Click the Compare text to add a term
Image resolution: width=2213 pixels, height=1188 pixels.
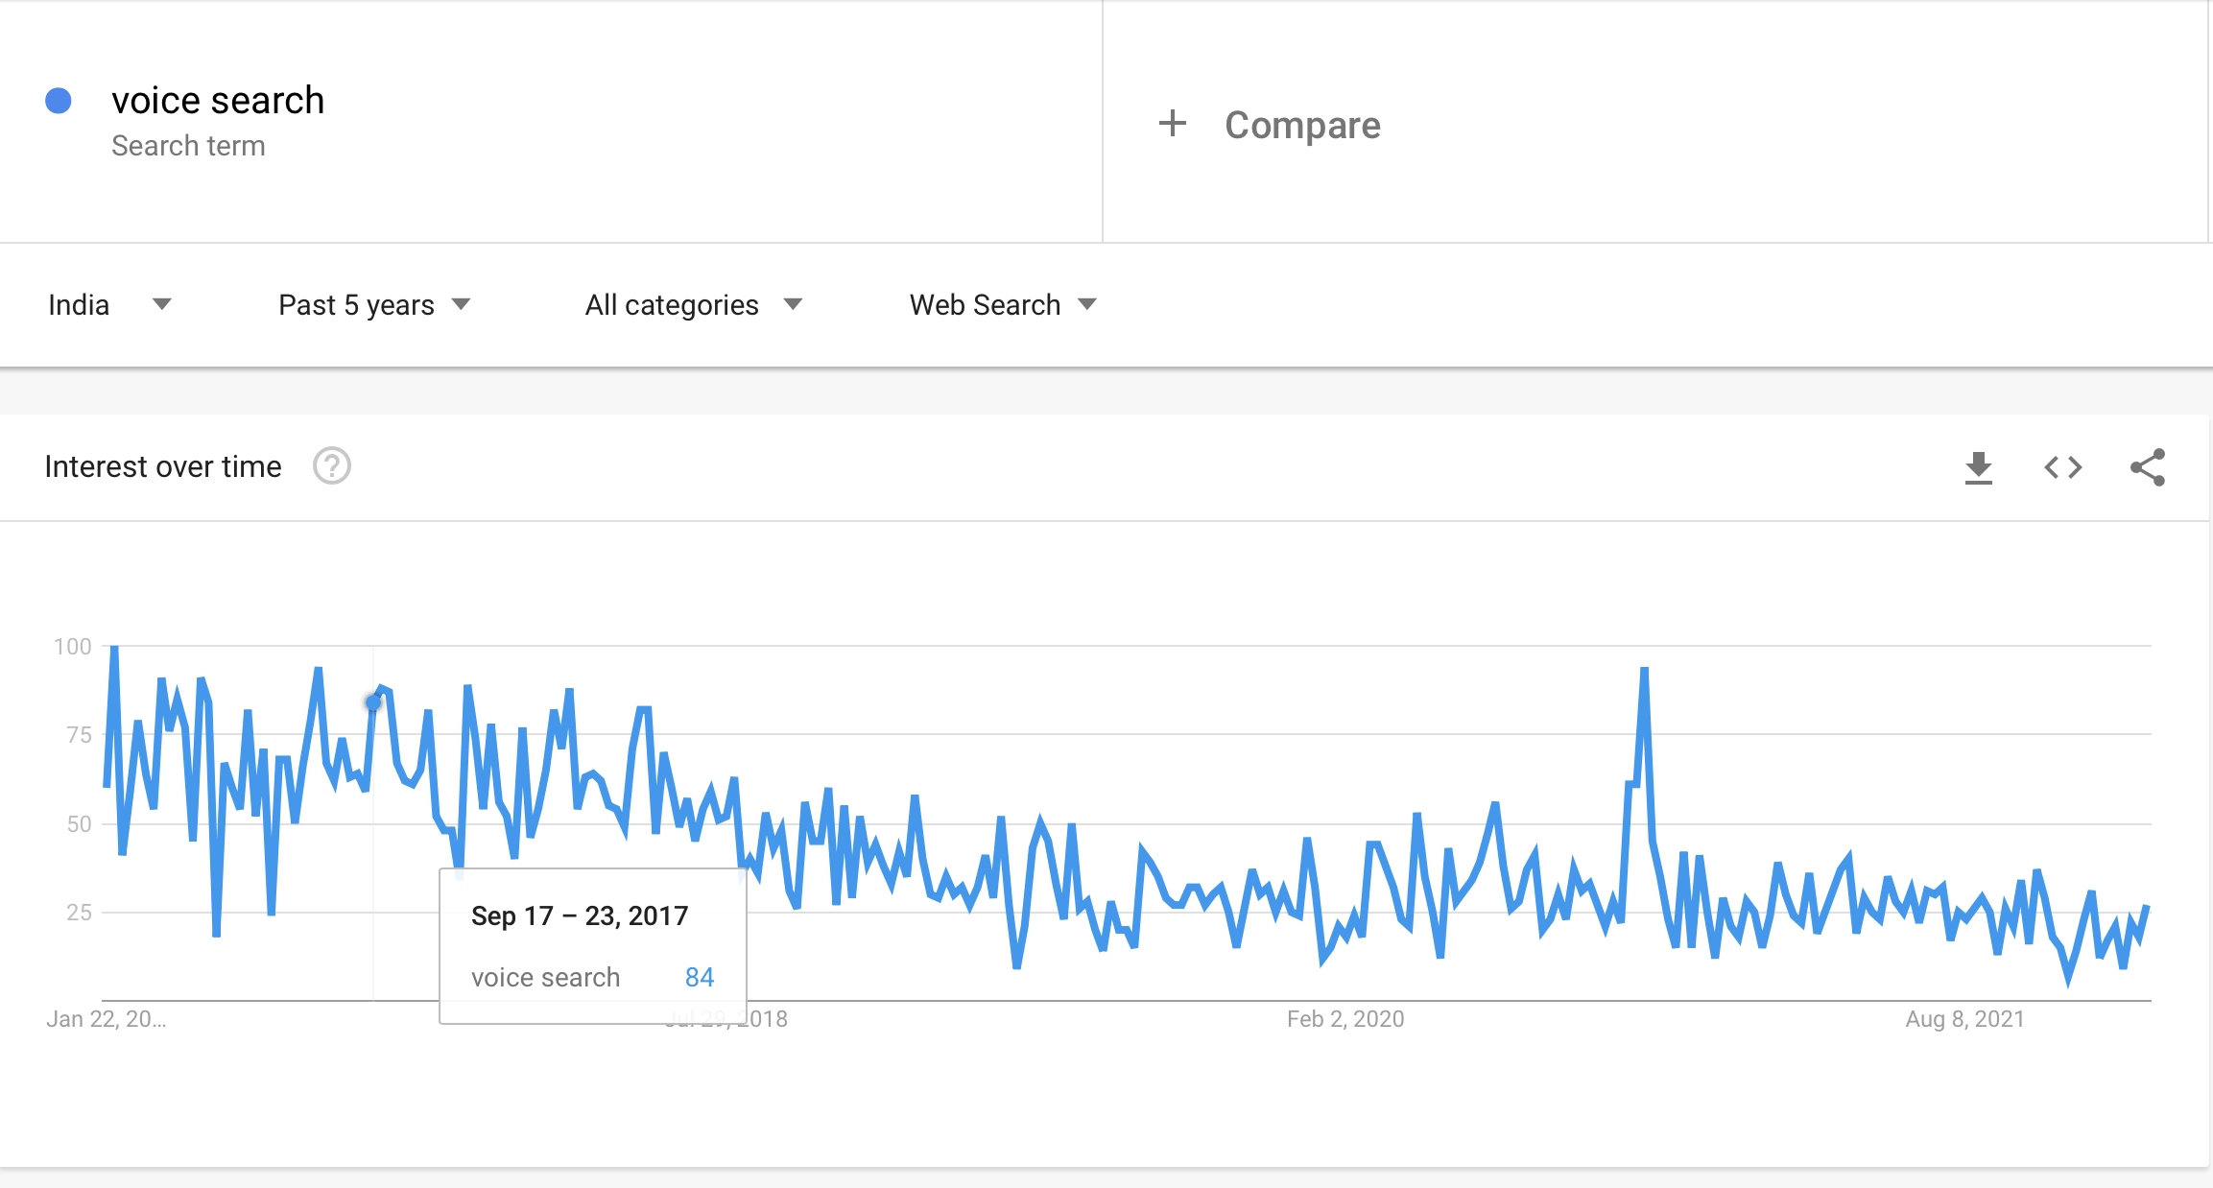pyautogui.click(x=1302, y=125)
